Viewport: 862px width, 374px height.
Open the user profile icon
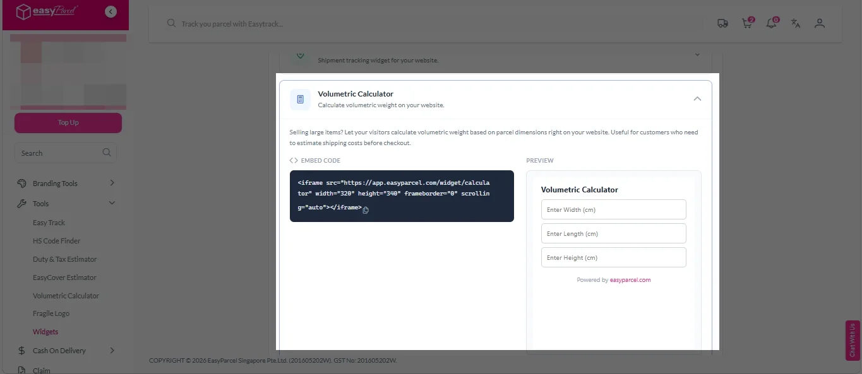click(x=820, y=23)
